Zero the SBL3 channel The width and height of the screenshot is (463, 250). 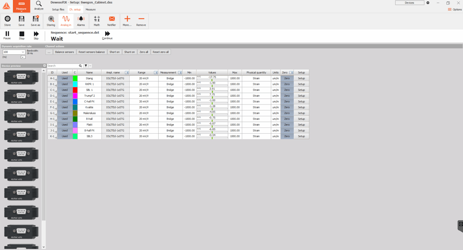pyautogui.click(x=287, y=137)
